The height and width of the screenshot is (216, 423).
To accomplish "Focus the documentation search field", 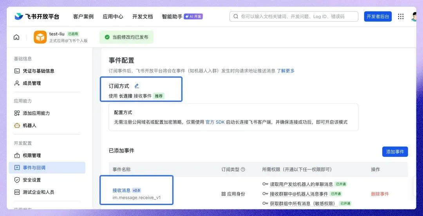I will click(294, 16).
